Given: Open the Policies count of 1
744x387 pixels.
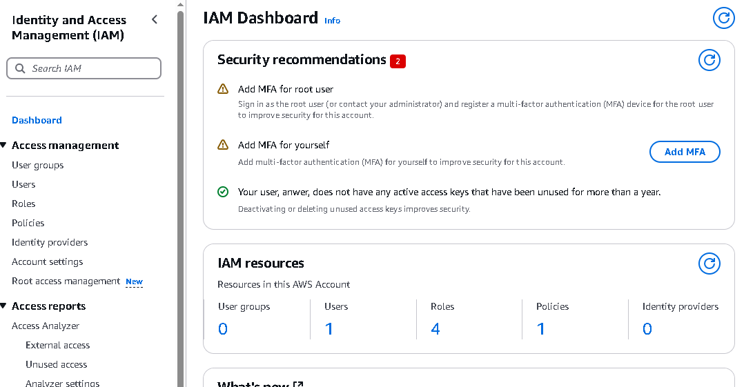Looking at the screenshot, I should point(540,328).
